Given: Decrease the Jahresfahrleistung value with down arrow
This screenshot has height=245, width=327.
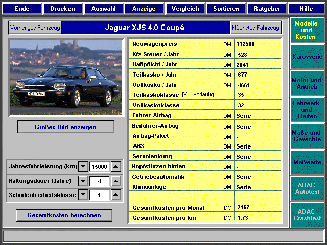Looking at the screenshot, I should tap(83, 166).
